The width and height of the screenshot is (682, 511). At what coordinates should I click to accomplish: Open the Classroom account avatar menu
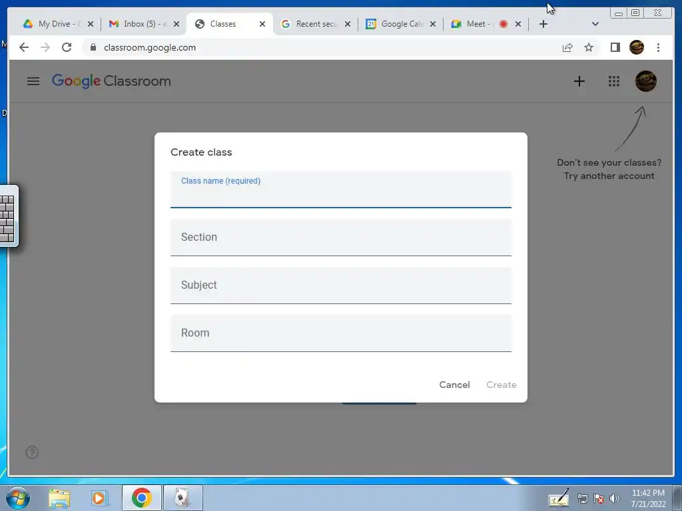(646, 81)
